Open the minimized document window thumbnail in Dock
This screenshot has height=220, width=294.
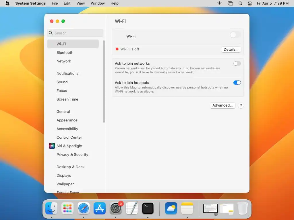(x=210, y=209)
